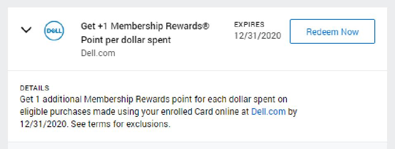Click the DETAILS heading
Screen dimensions: 395x149
(35, 88)
